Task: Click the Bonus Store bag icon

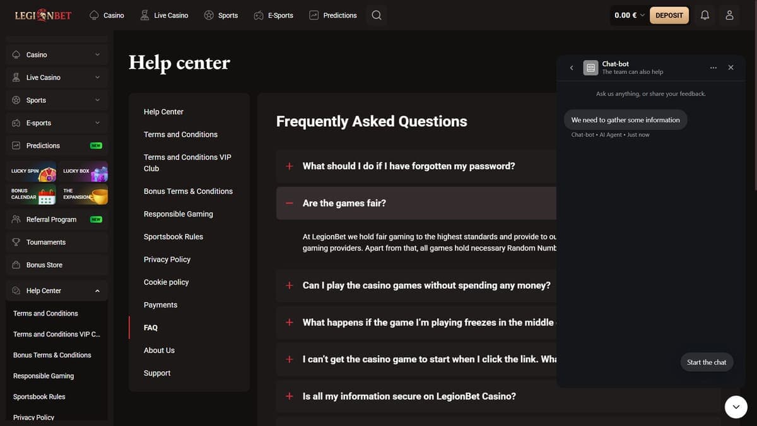Action: [16, 265]
